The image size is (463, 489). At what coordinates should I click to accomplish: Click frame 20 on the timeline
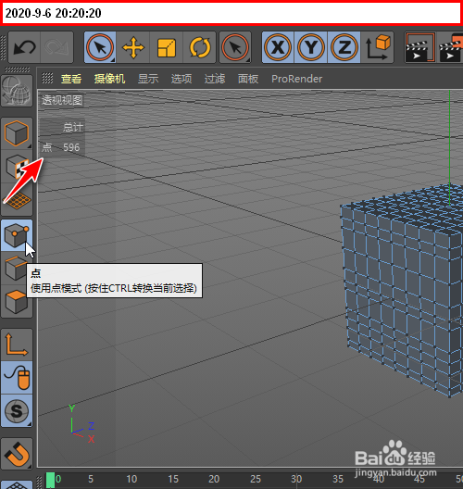point(214,479)
